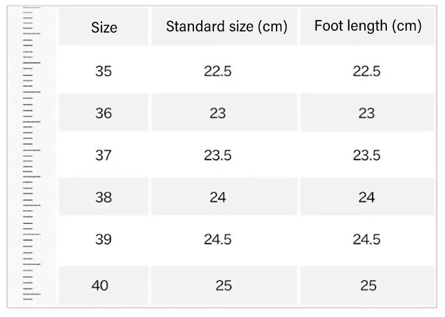The height and width of the screenshot is (317, 445).
Task: Click the 22.5 Standard size cell
Action: click(x=218, y=71)
